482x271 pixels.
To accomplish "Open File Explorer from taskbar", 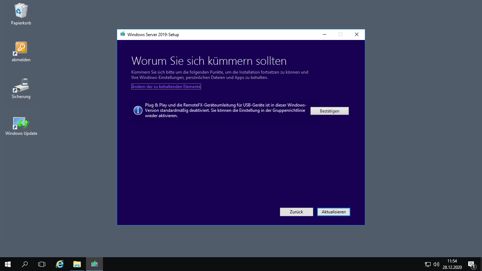I will [77, 264].
